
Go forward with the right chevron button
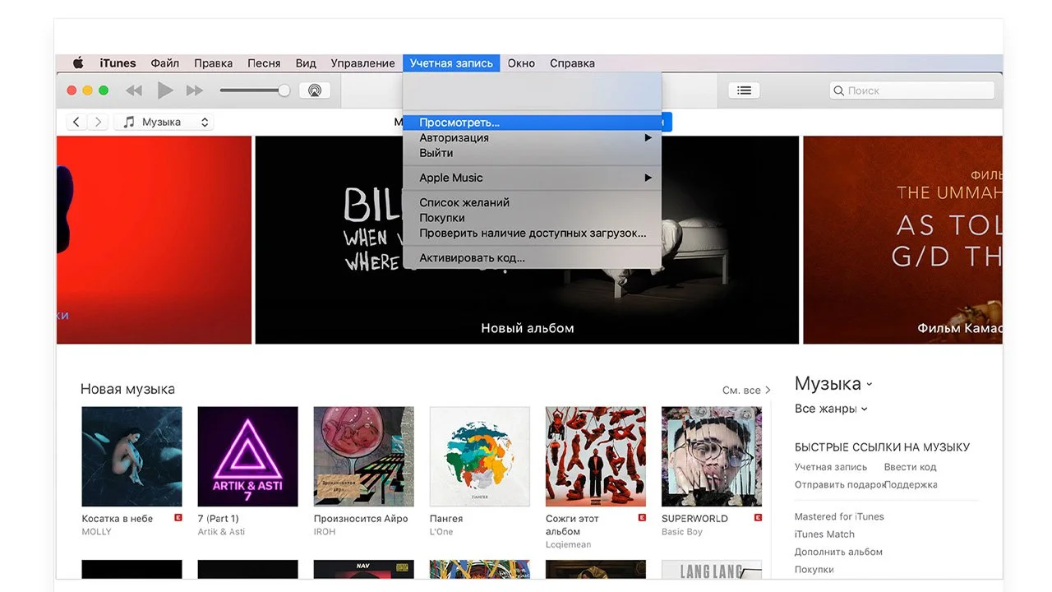98,122
